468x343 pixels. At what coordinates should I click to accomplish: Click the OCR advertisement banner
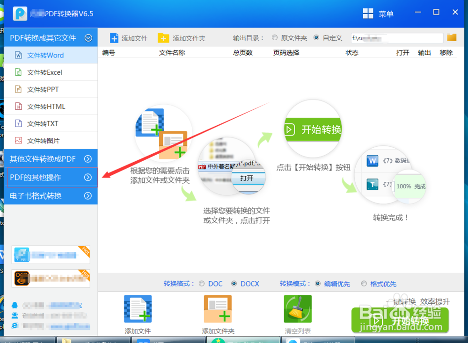[51, 278]
